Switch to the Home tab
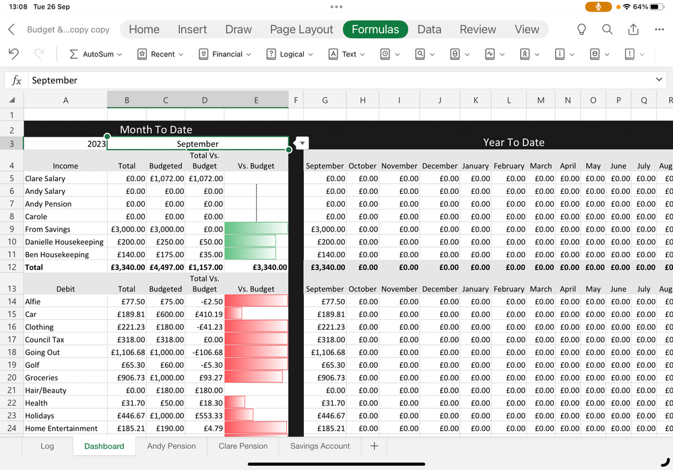Screen dimensions: 673x470 144,29
